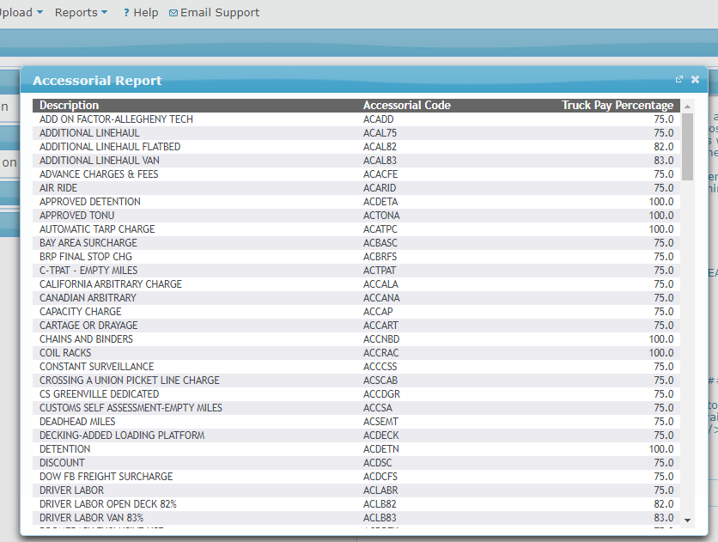Sort by the Description column header
This screenshot has height=542, width=718.
[x=70, y=106]
